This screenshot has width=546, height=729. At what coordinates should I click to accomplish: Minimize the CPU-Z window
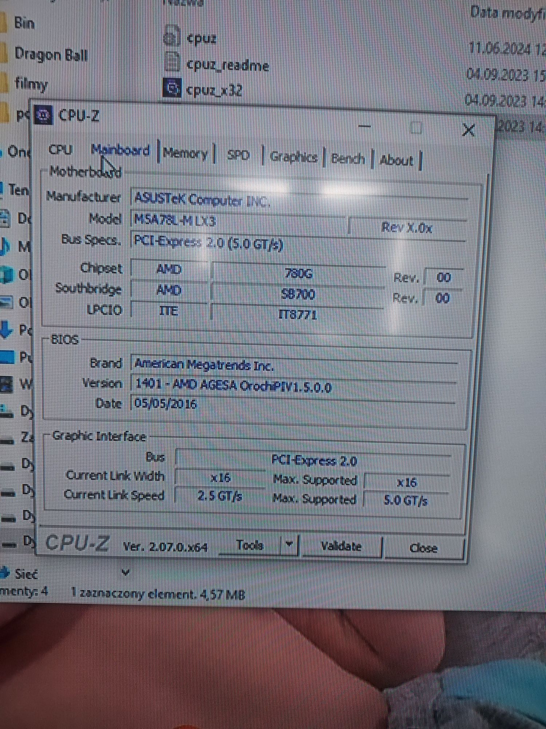pos(364,127)
